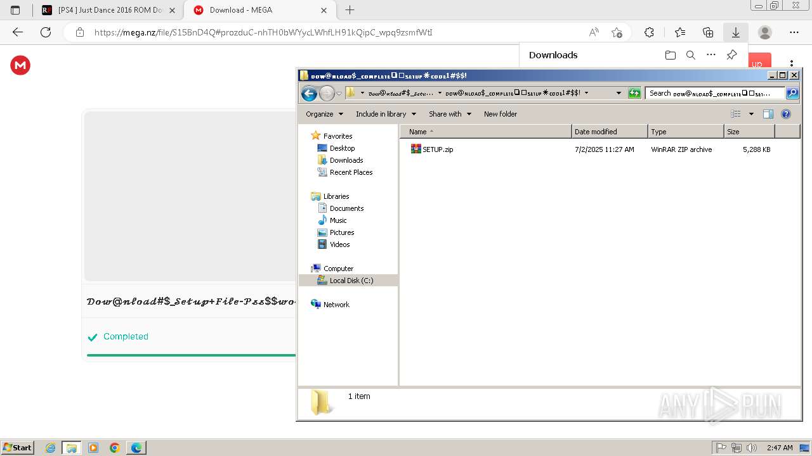The width and height of the screenshot is (812, 456).
Task: Select Music library
Action: (x=338, y=220)
